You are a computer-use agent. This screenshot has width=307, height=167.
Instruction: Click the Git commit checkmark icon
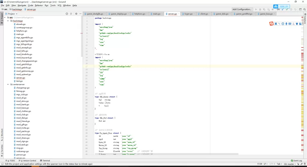[287, 10]
